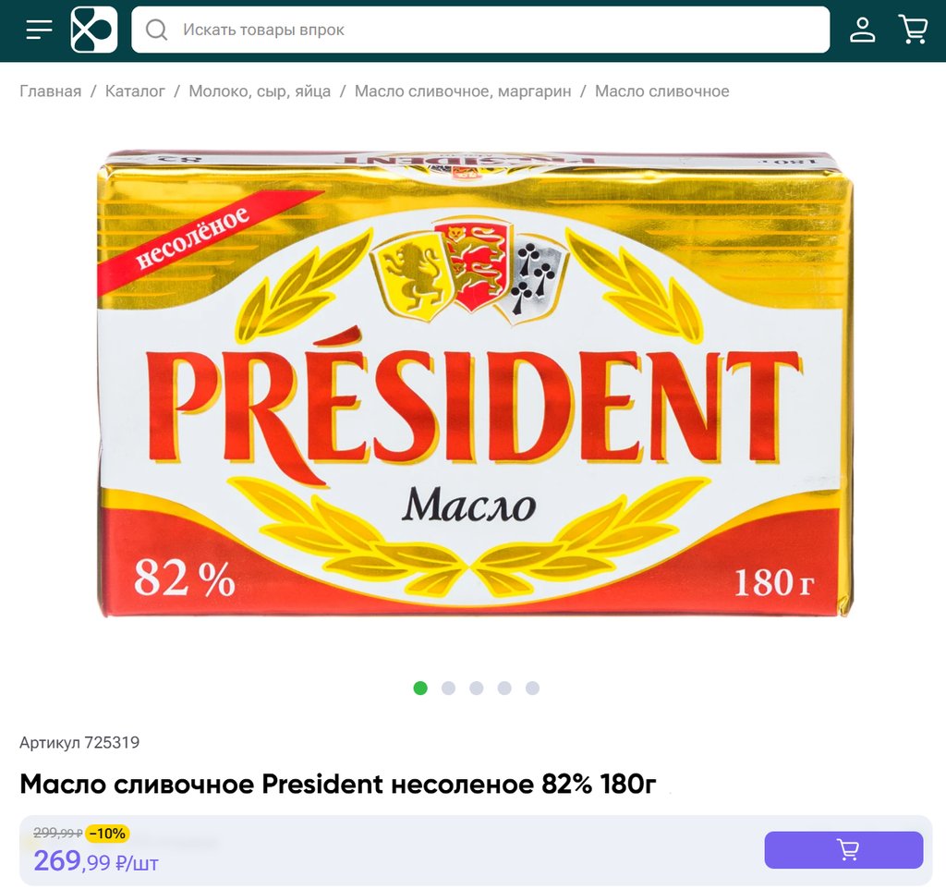The width and height of the screenshot is (946, 889).
Task: Add butter to cart with purple button
Action: tap(843, 850)
